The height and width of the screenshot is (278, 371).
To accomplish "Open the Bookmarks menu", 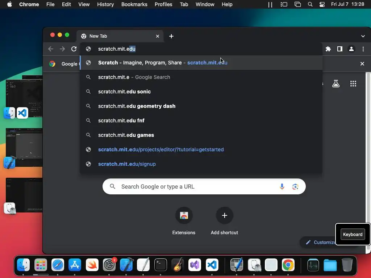I will (134, 4).
